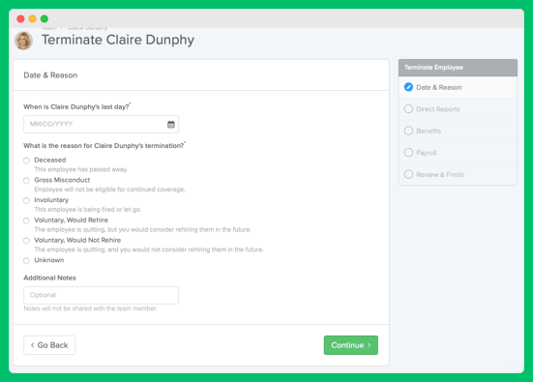Select Voluntary, Would Not Rehire radio button
This screenshot has width=533, height=382.
point(26,241)
